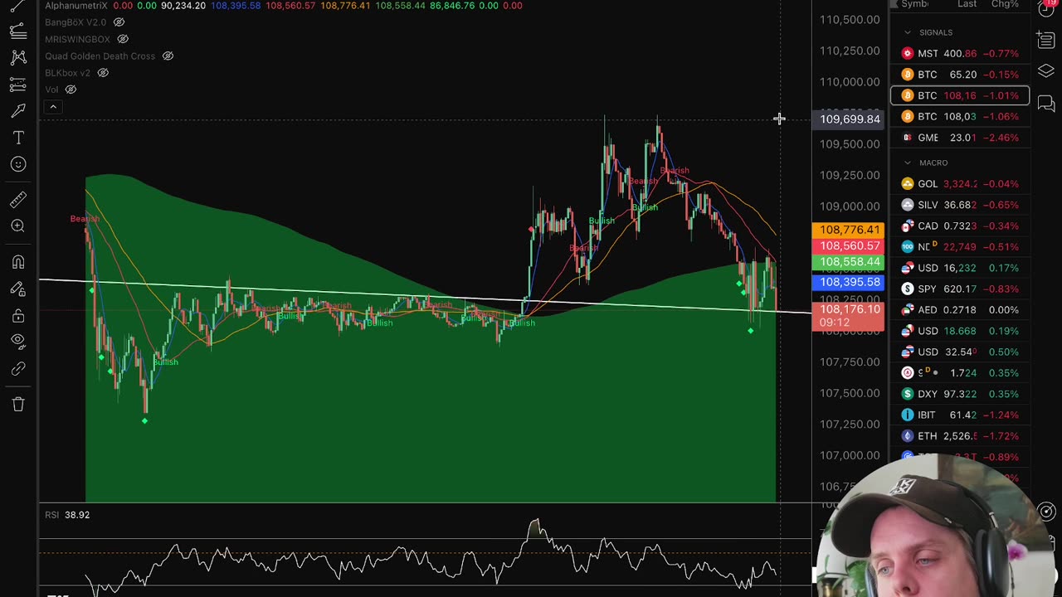Collapse the indicator legend list

(x=52, y=107)
